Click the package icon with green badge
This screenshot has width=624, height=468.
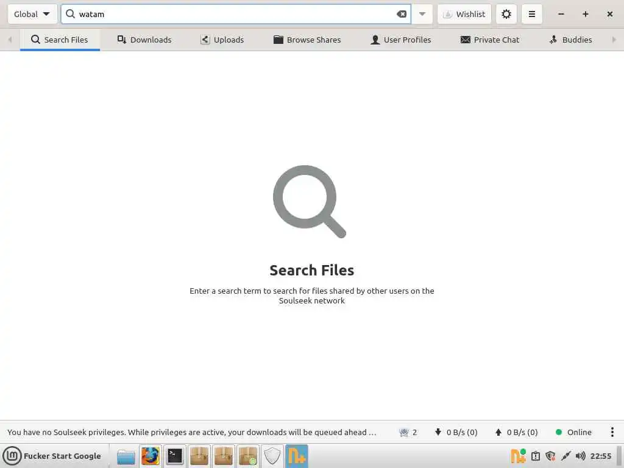click(248, 456)
